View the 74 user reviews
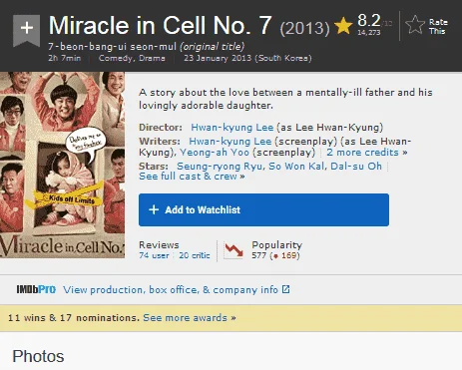Image resolution: width=462 pixels, height=370 pixels. pos(154,255)
